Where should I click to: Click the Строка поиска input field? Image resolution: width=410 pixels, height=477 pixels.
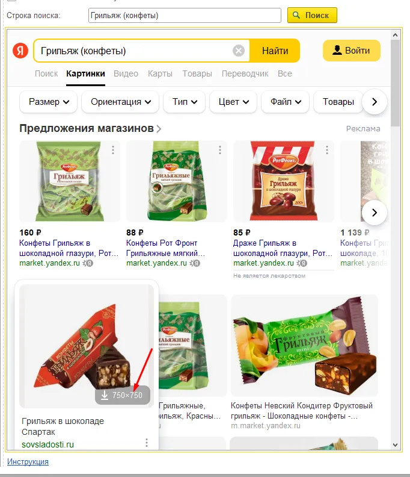pos(185,15)
